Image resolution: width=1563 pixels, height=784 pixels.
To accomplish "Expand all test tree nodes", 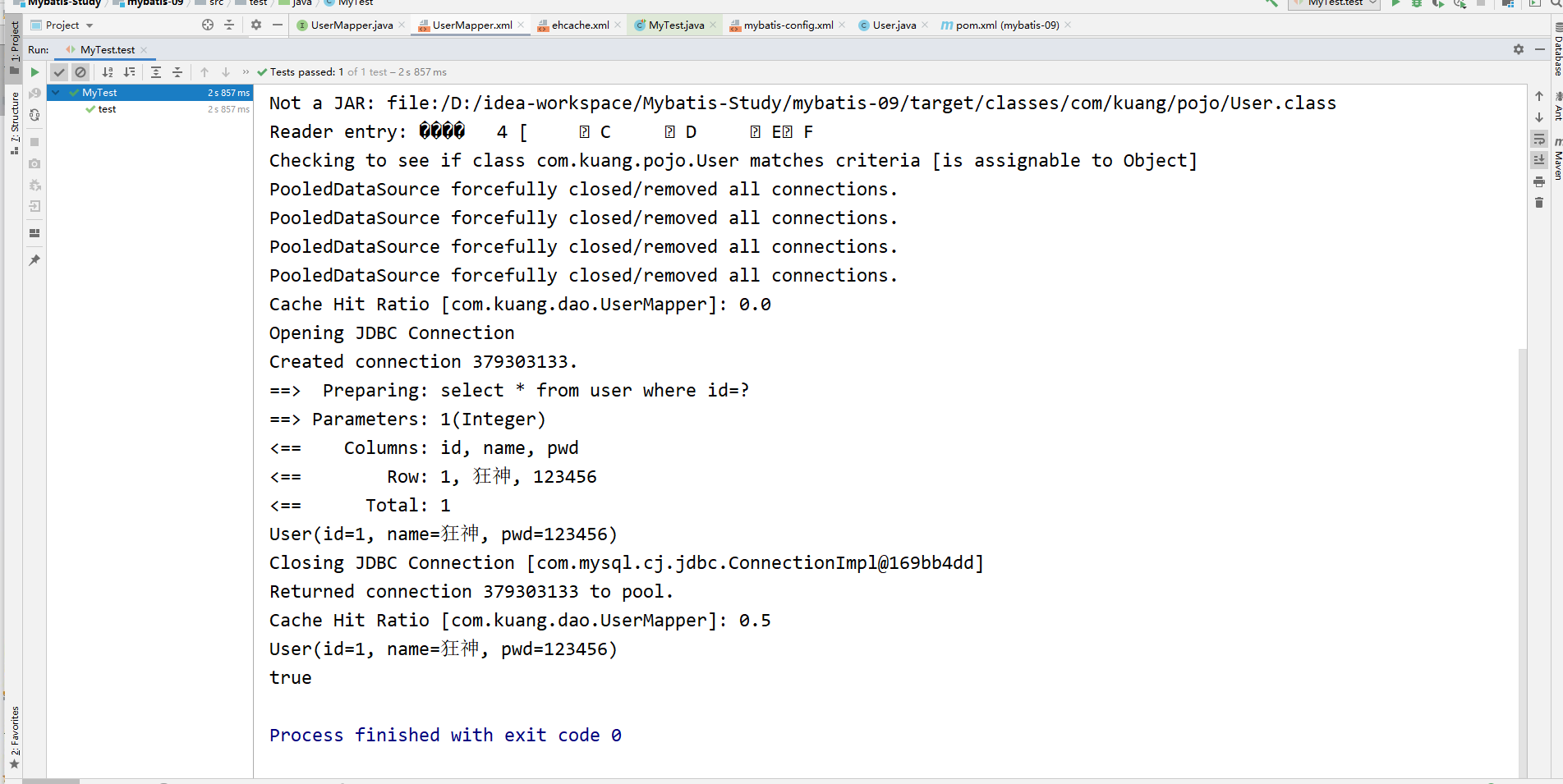I will [x=156, y=72].
